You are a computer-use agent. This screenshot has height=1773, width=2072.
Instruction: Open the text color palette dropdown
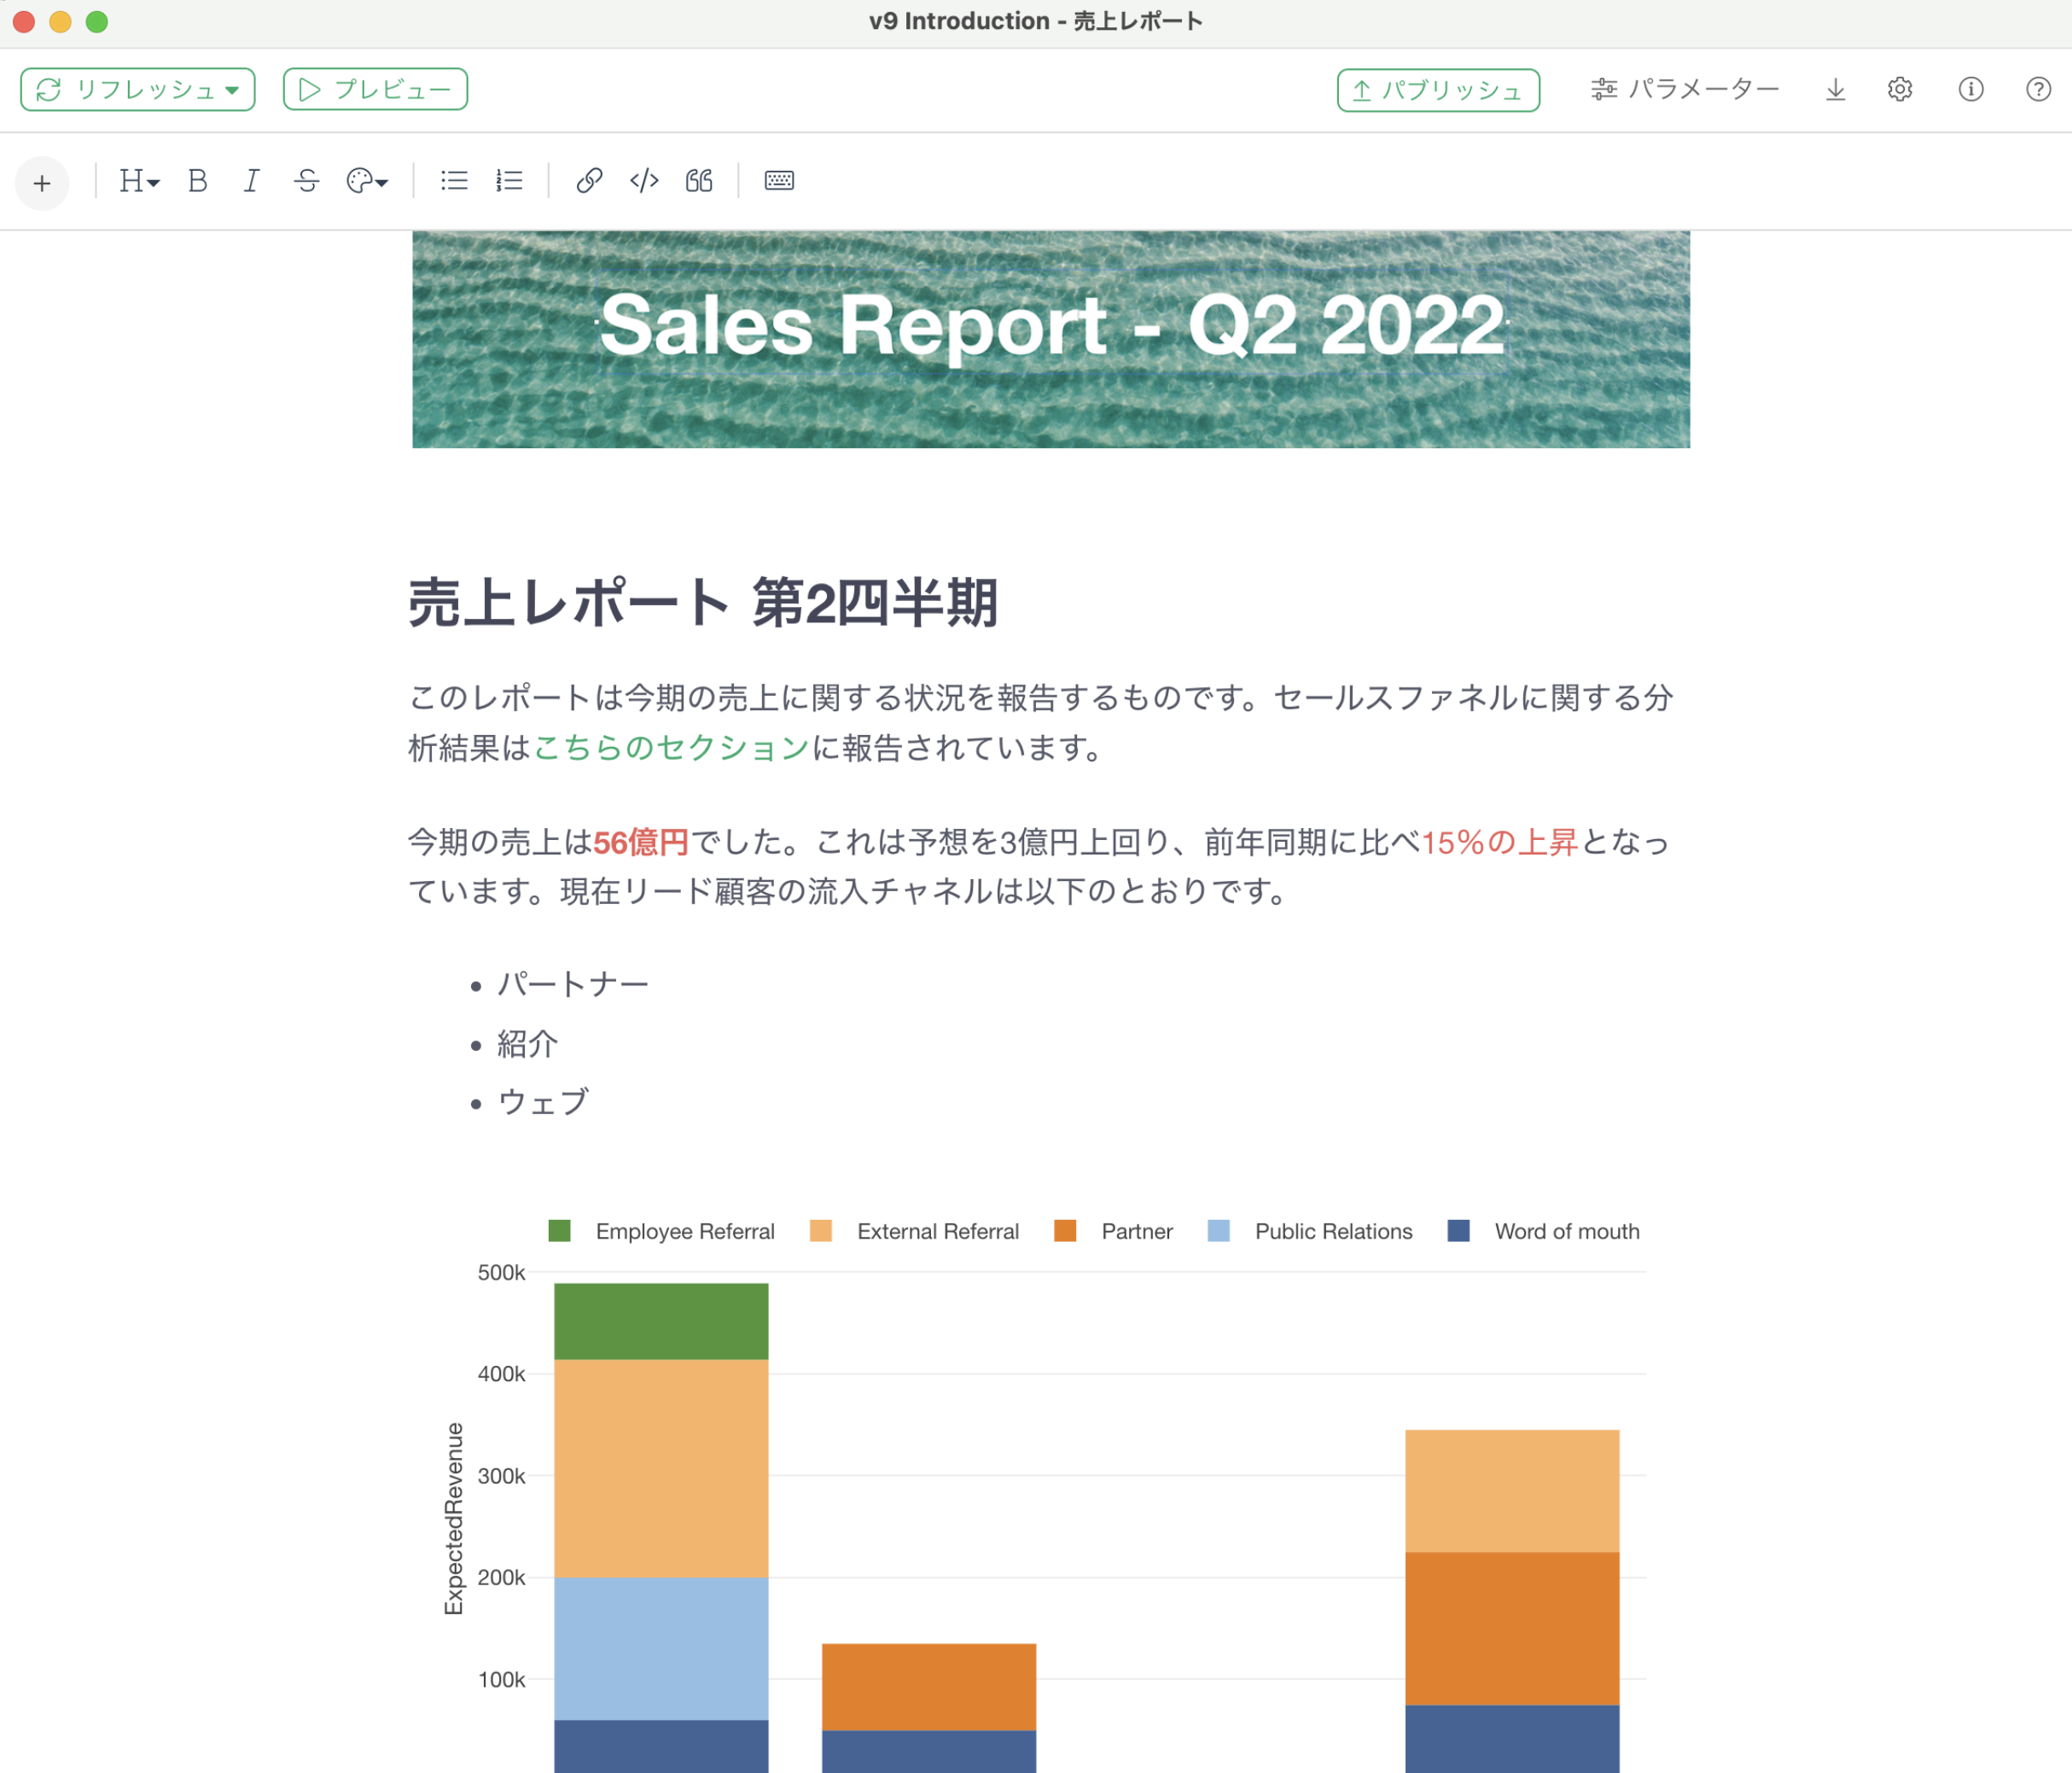[x=367, y=181]
